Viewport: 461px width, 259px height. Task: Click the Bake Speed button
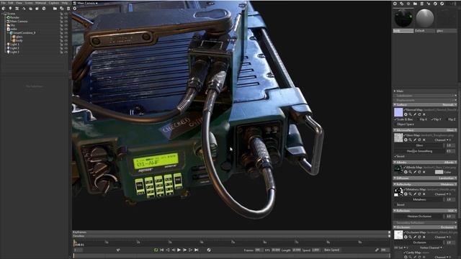point(331,250)
